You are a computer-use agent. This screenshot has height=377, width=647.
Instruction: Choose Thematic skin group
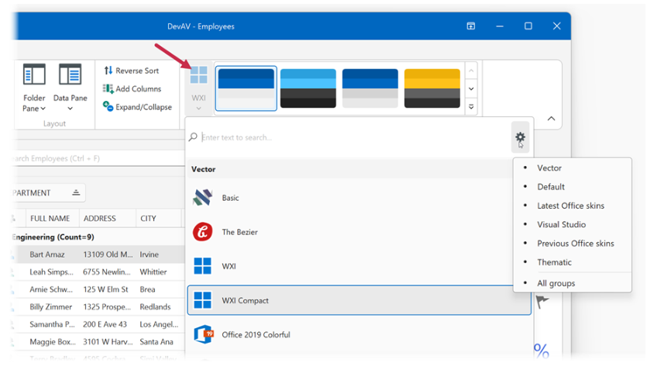point(573,262)
